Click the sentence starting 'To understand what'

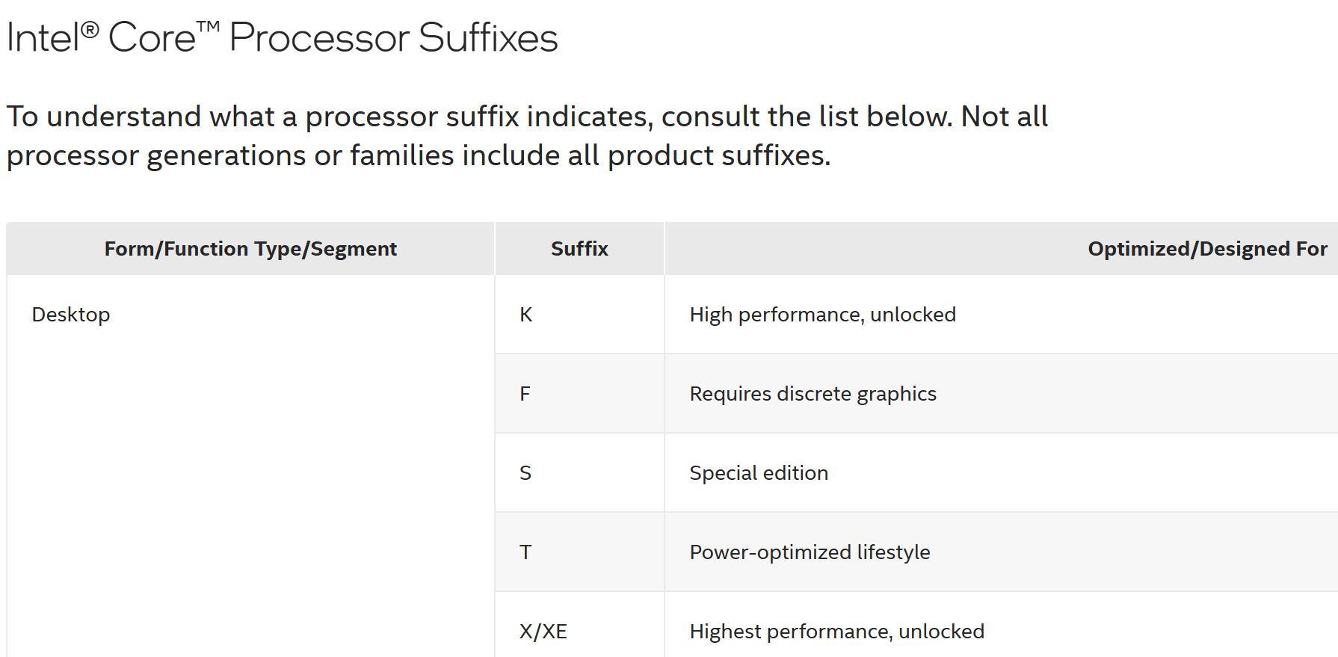[478, 117]
